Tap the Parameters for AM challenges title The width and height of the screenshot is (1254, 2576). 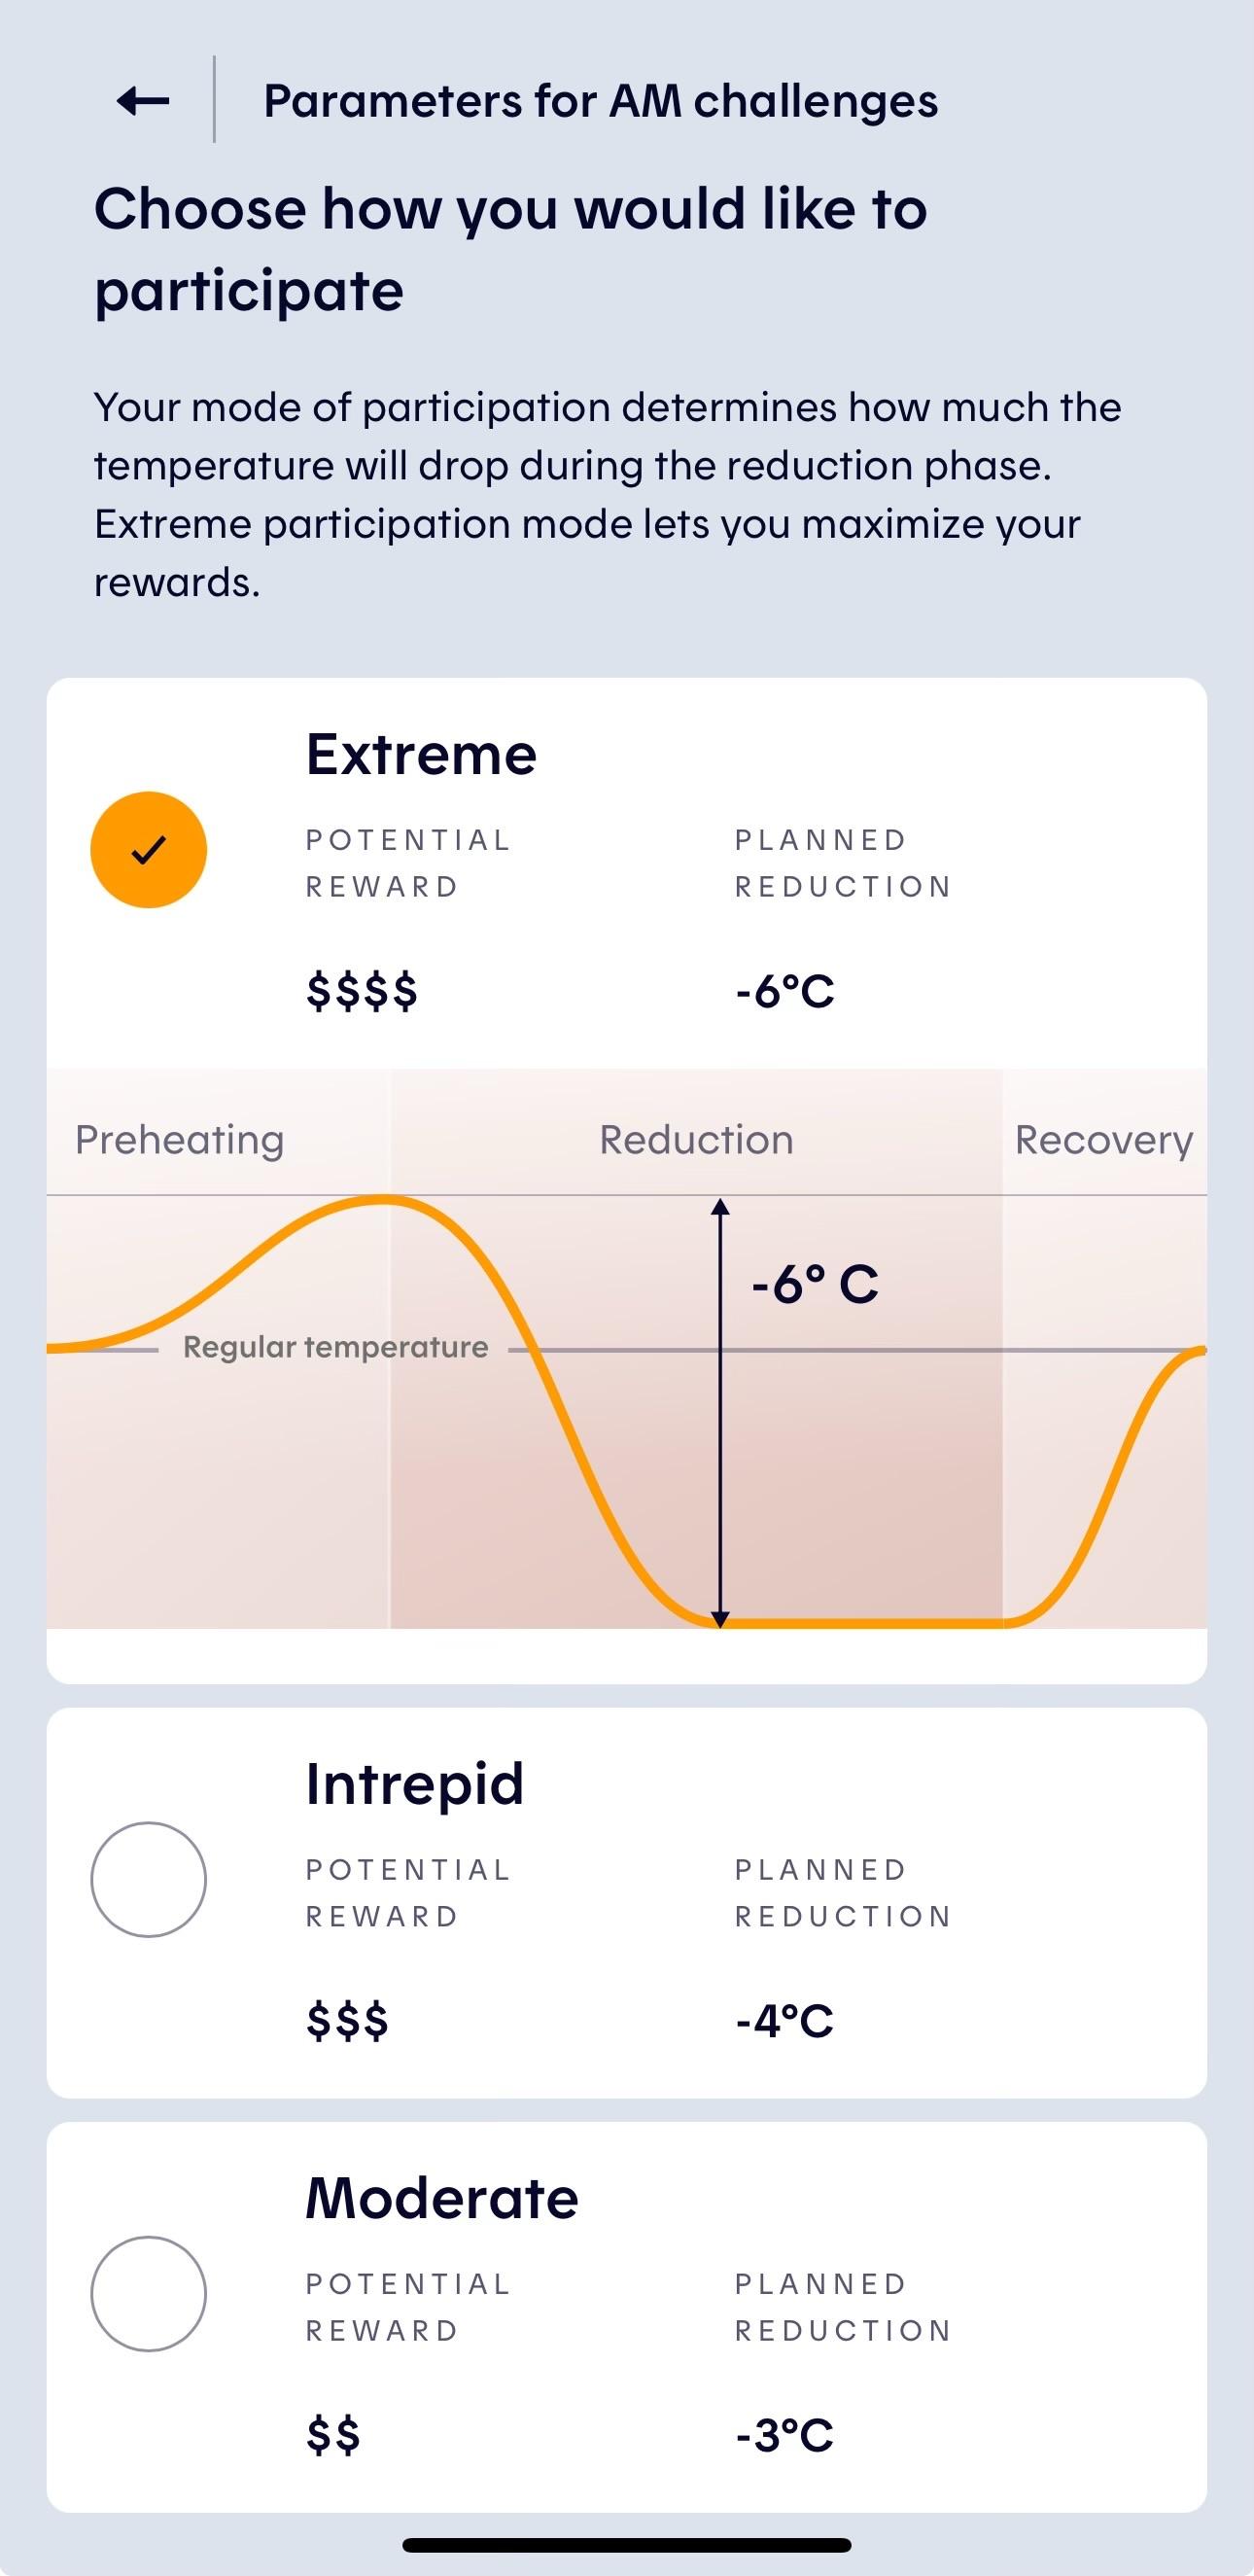(x=600, y=101)
